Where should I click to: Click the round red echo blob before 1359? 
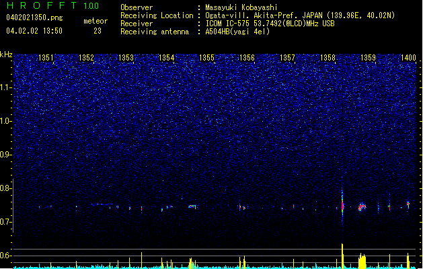(x=362, y=207)
